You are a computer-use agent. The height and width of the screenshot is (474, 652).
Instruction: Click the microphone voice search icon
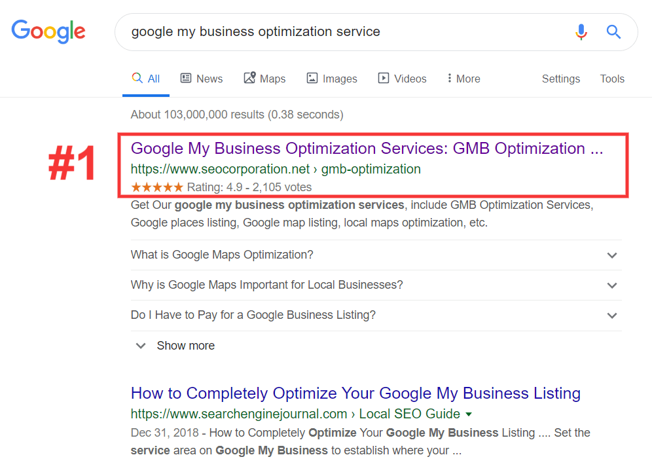(581, 32)
